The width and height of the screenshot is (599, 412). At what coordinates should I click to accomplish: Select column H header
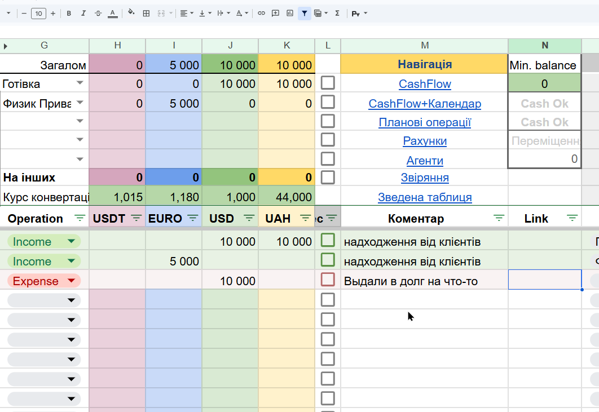[x=117, y=46]
